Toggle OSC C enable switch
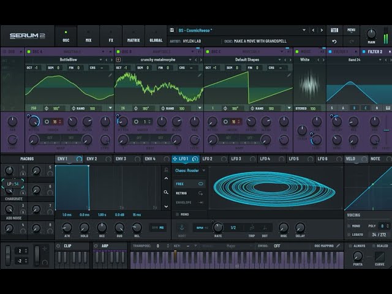Viewport: 392px width, 294px height. point(208,51)
